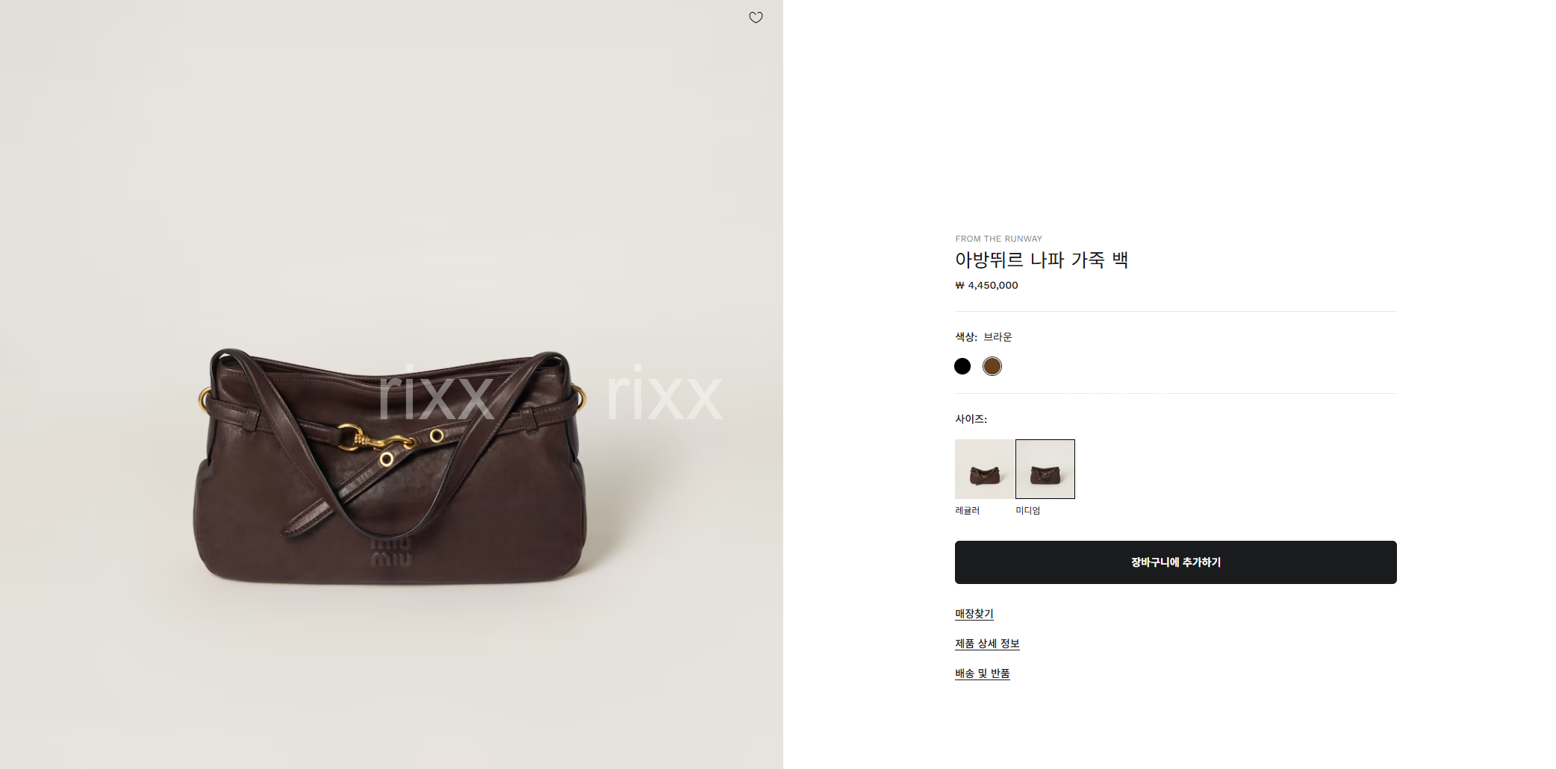Click the ₩ 4,450,000 price text
Viewport: 1556px width, 769px height.
[986, 285]
